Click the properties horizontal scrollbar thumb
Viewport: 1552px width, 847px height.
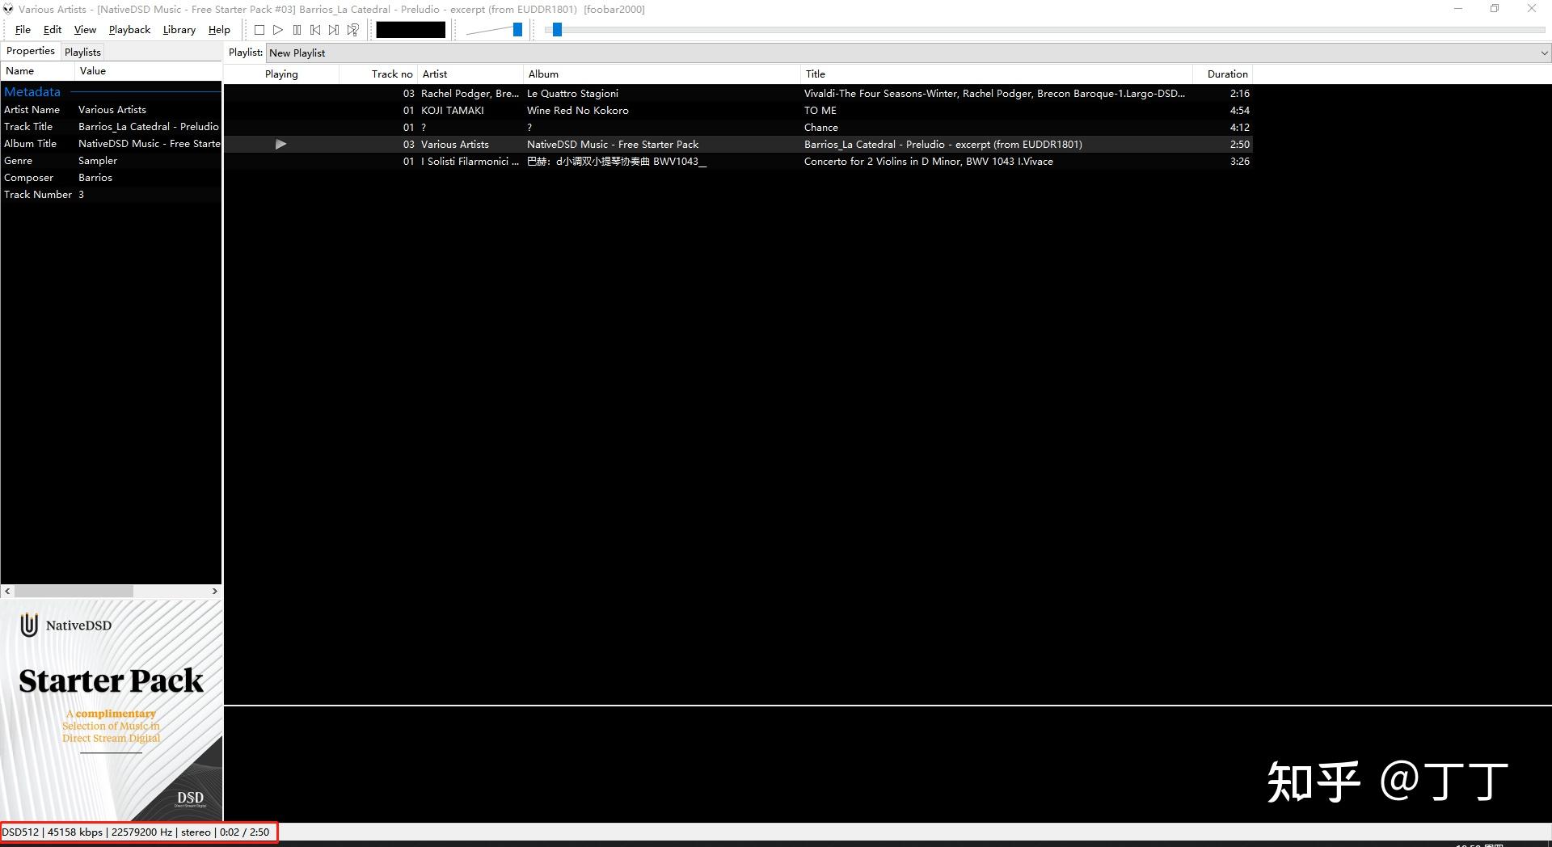pyautogui.click(x=74, y=591)
